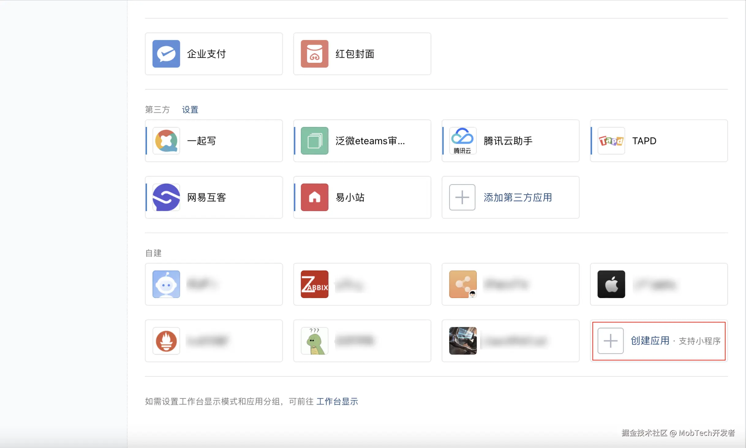Click the green dinosaur thumbnail app
The height and width of the screenshot is (448, 746).
click(x=314, y=341)
